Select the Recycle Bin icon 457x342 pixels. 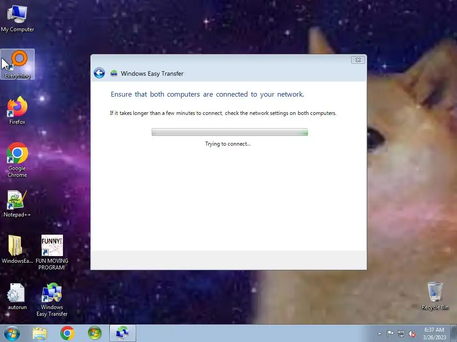[435, 296]
